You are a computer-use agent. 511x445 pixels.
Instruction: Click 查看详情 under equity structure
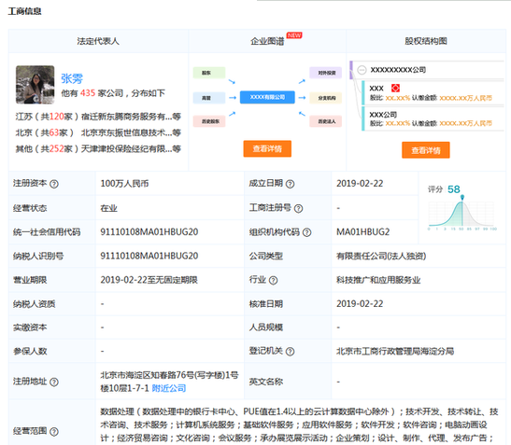point(426,150)
